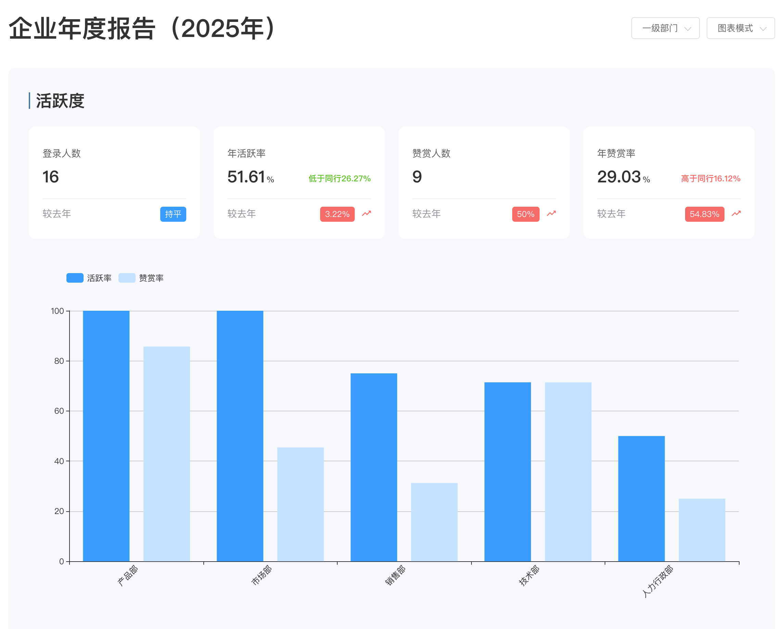The width and height of the screenshot is (782, 629).
Task: Click the 产品部 赞赏率 light bar
Action: tap(167, 454)
